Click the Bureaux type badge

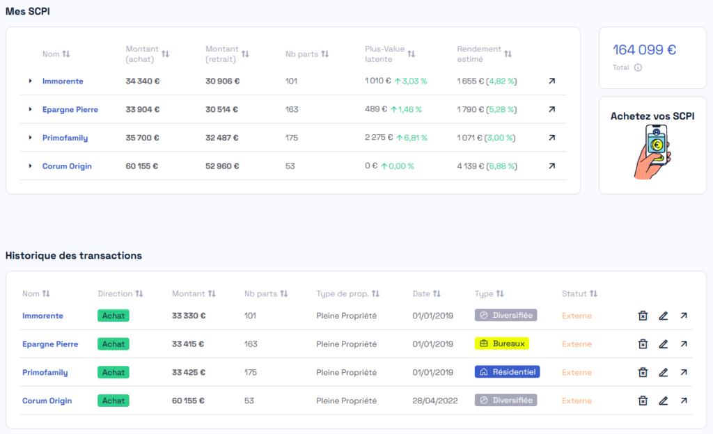(x=501, y=344)
